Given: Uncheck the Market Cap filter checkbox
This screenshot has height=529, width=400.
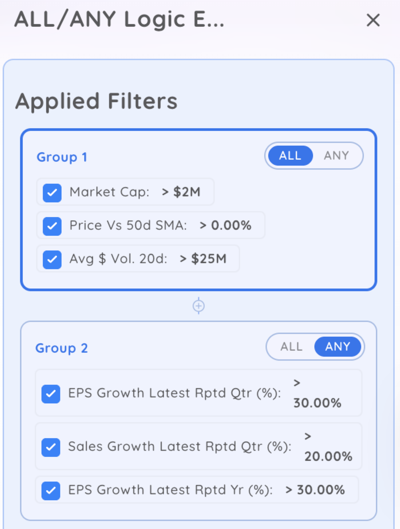Looking at the screenshot, I should (52, 193).
